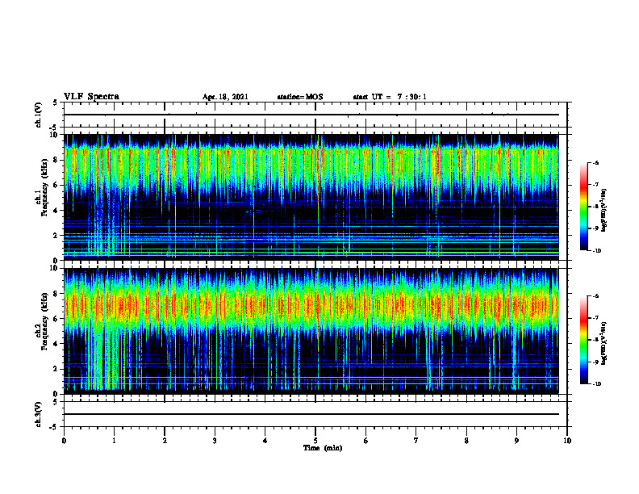Click the "ch.3(V)" axis label
The height and width of the screenshot is (494, 639).
[x=38, y=414]
